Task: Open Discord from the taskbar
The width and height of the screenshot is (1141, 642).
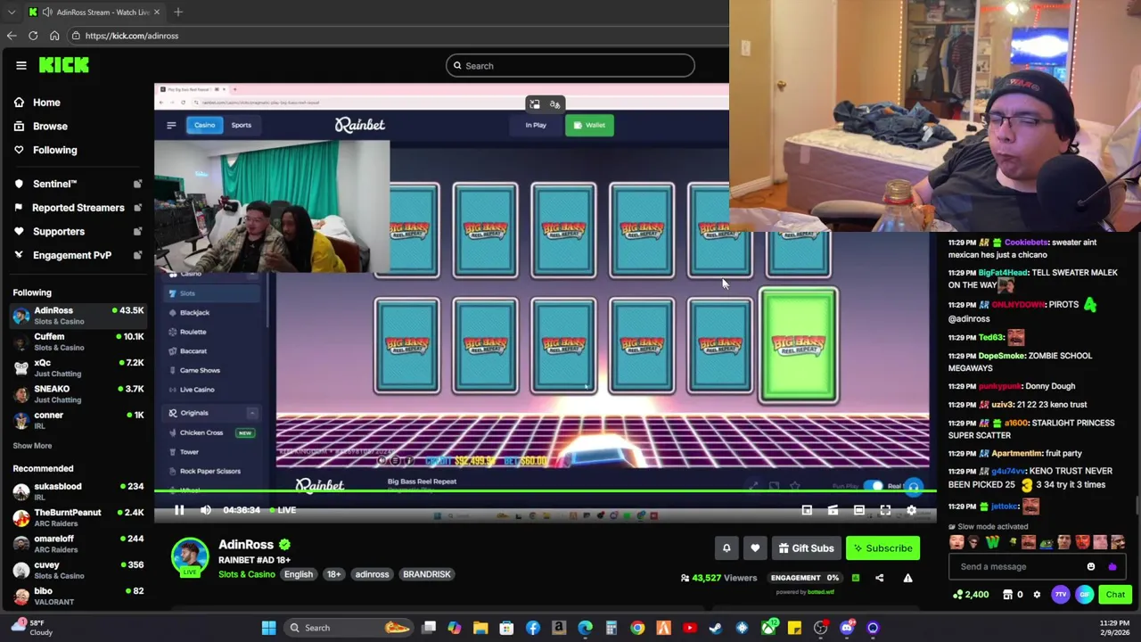Action: (847, 628)
